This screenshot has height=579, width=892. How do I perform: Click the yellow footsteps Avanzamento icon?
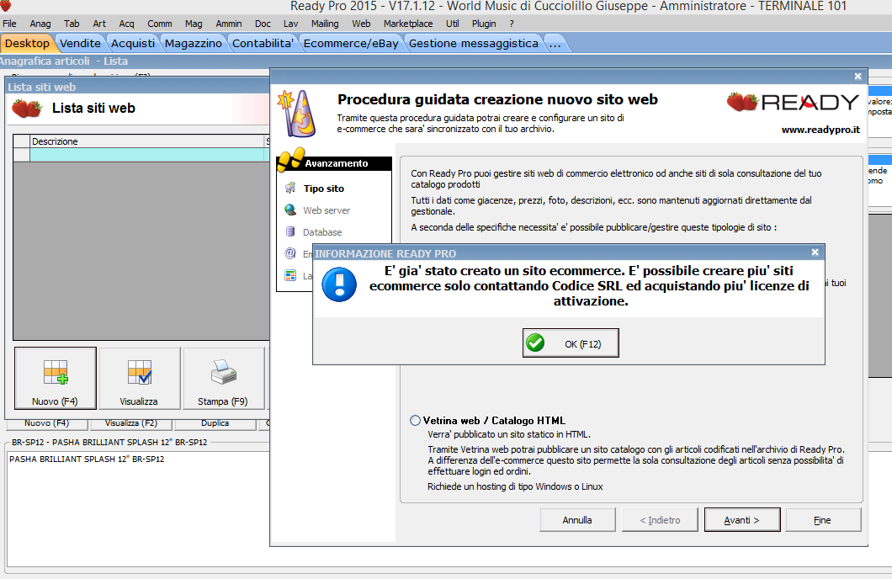pos(290,159)
